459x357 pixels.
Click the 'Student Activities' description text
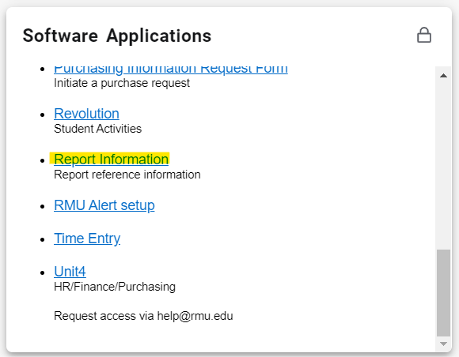click(98, 129)
